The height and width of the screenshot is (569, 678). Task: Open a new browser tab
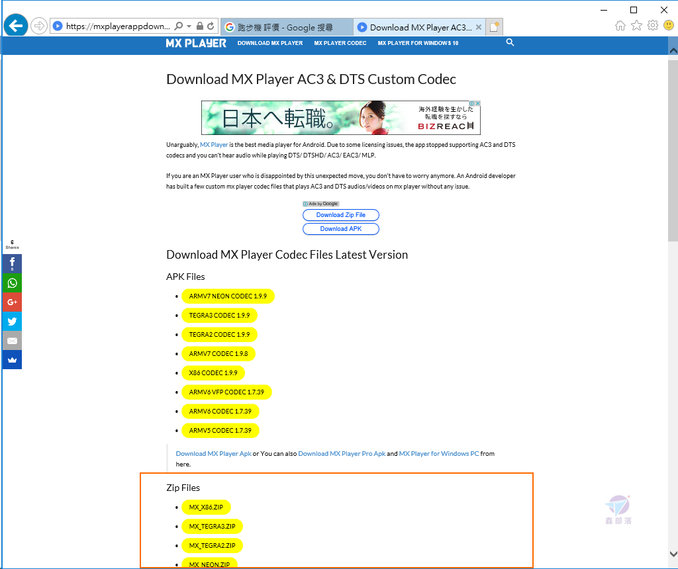[494, 27]
